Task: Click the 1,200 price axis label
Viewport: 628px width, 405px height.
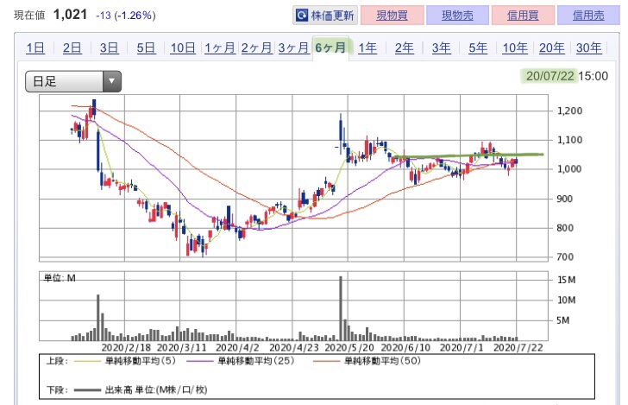Action: click(569, 111)
